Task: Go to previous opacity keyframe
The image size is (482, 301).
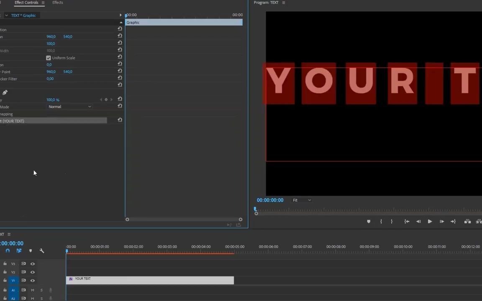Action: click(x=101, y=99)
